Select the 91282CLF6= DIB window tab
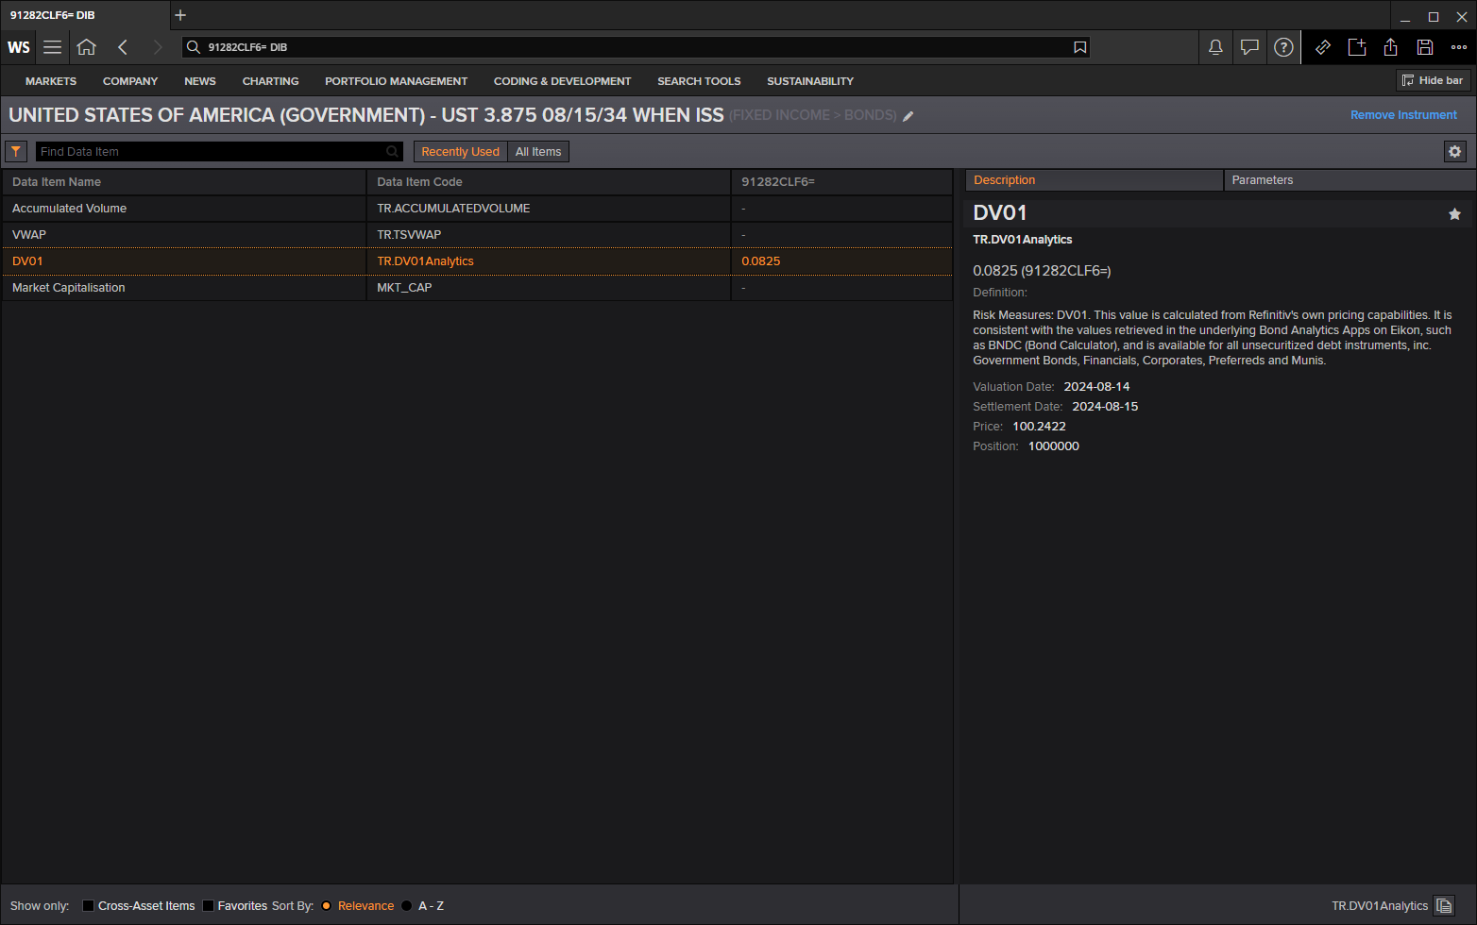Viewport: 1477px width, 925px height. (x=85, y=15)
